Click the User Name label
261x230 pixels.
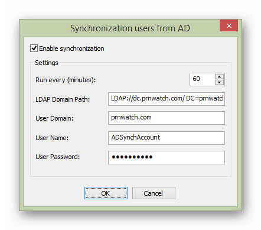point(52,138)
